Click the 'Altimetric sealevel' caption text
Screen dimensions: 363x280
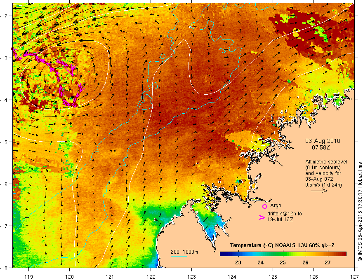tap(326, 162)
